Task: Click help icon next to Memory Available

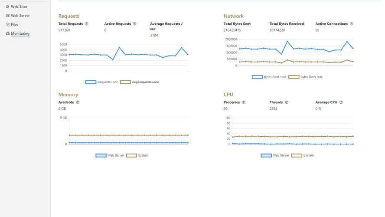Action: (x=78, y=102)
